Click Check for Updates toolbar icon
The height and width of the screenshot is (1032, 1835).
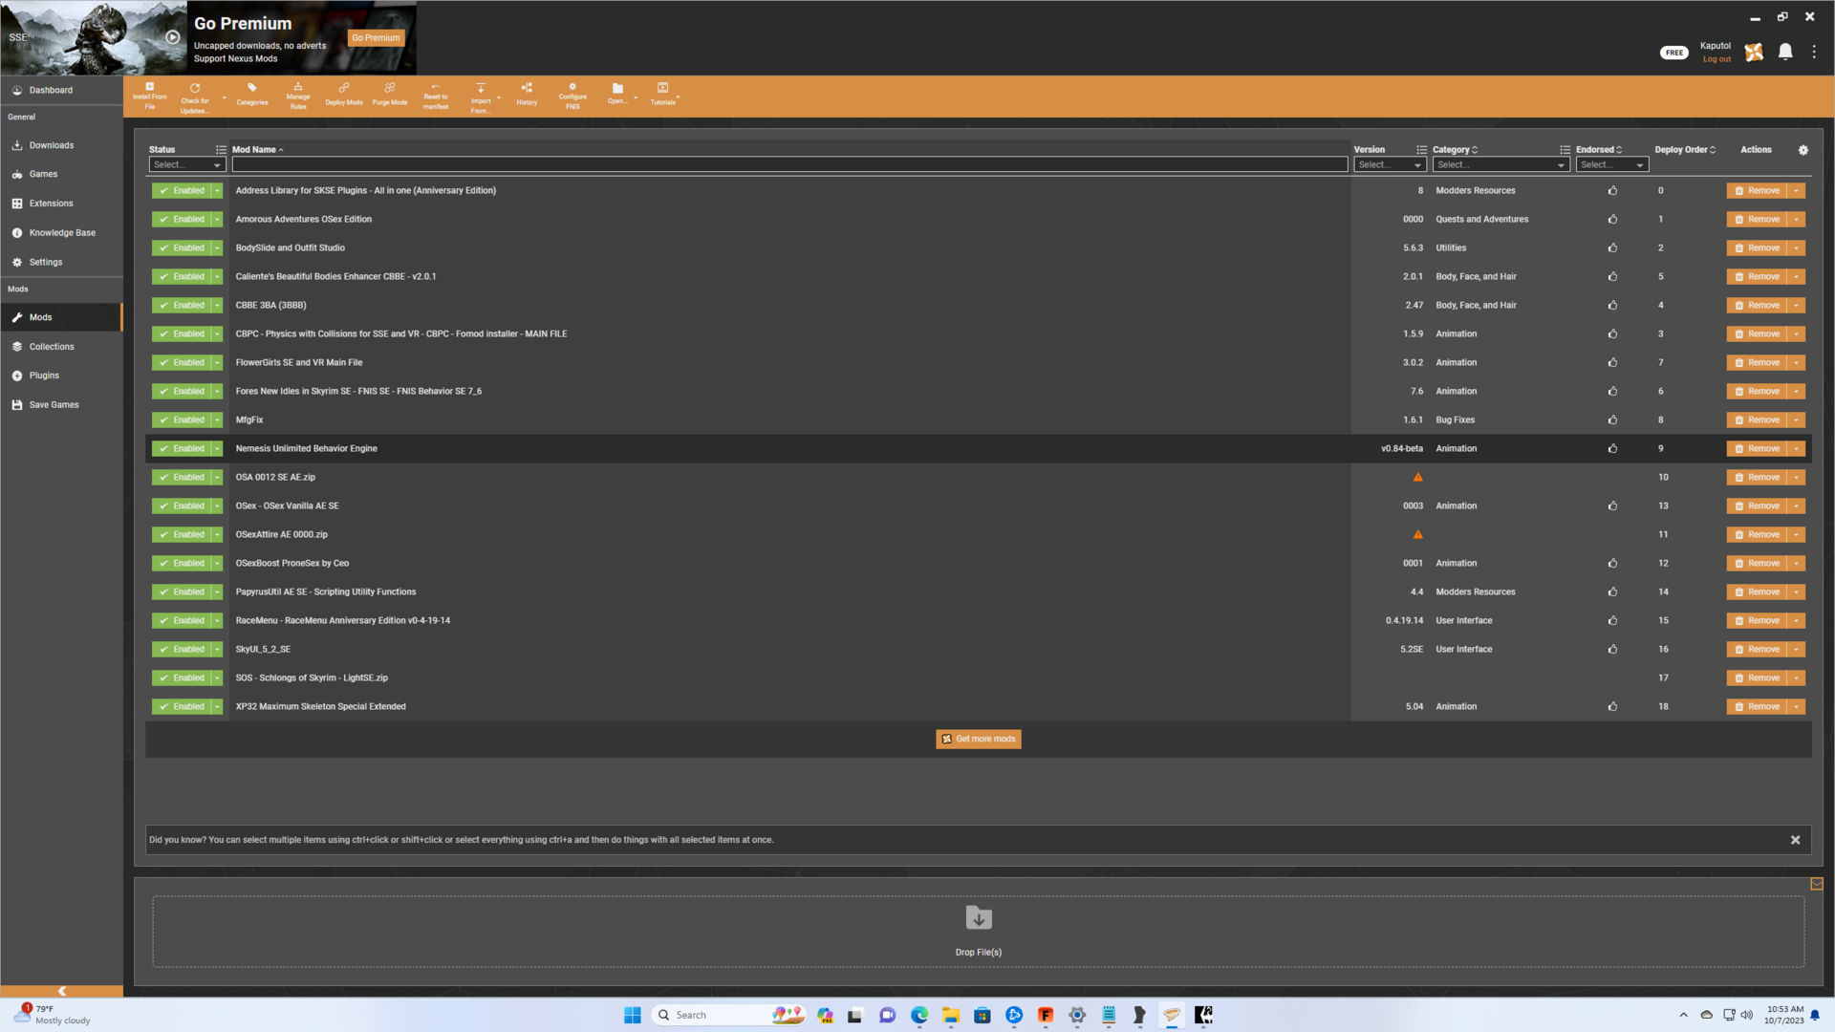(195, 97)
